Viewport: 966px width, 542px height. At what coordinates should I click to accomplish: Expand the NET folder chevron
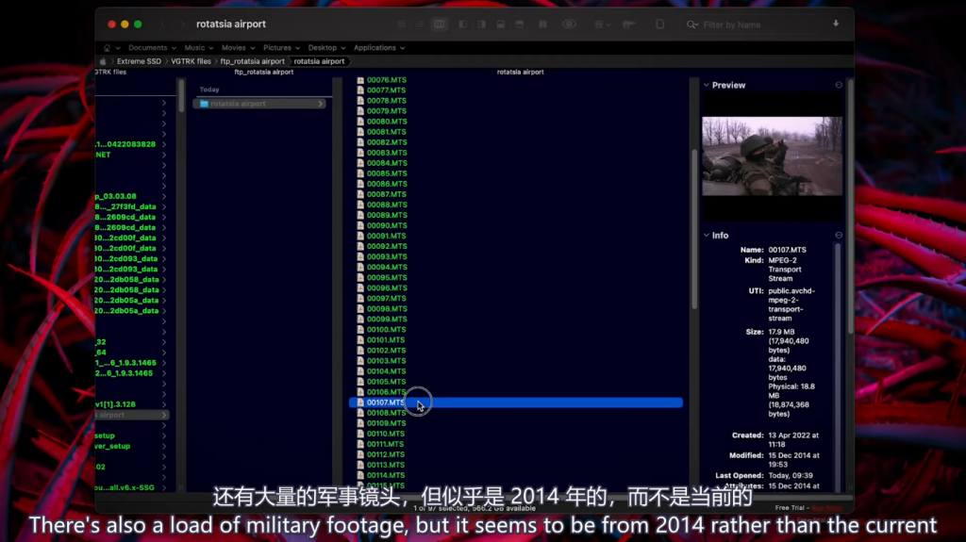point(164,155)
